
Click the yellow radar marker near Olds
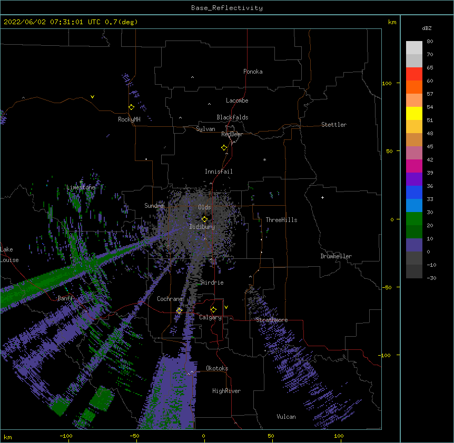pyautogui.click(x=204, y=219)
